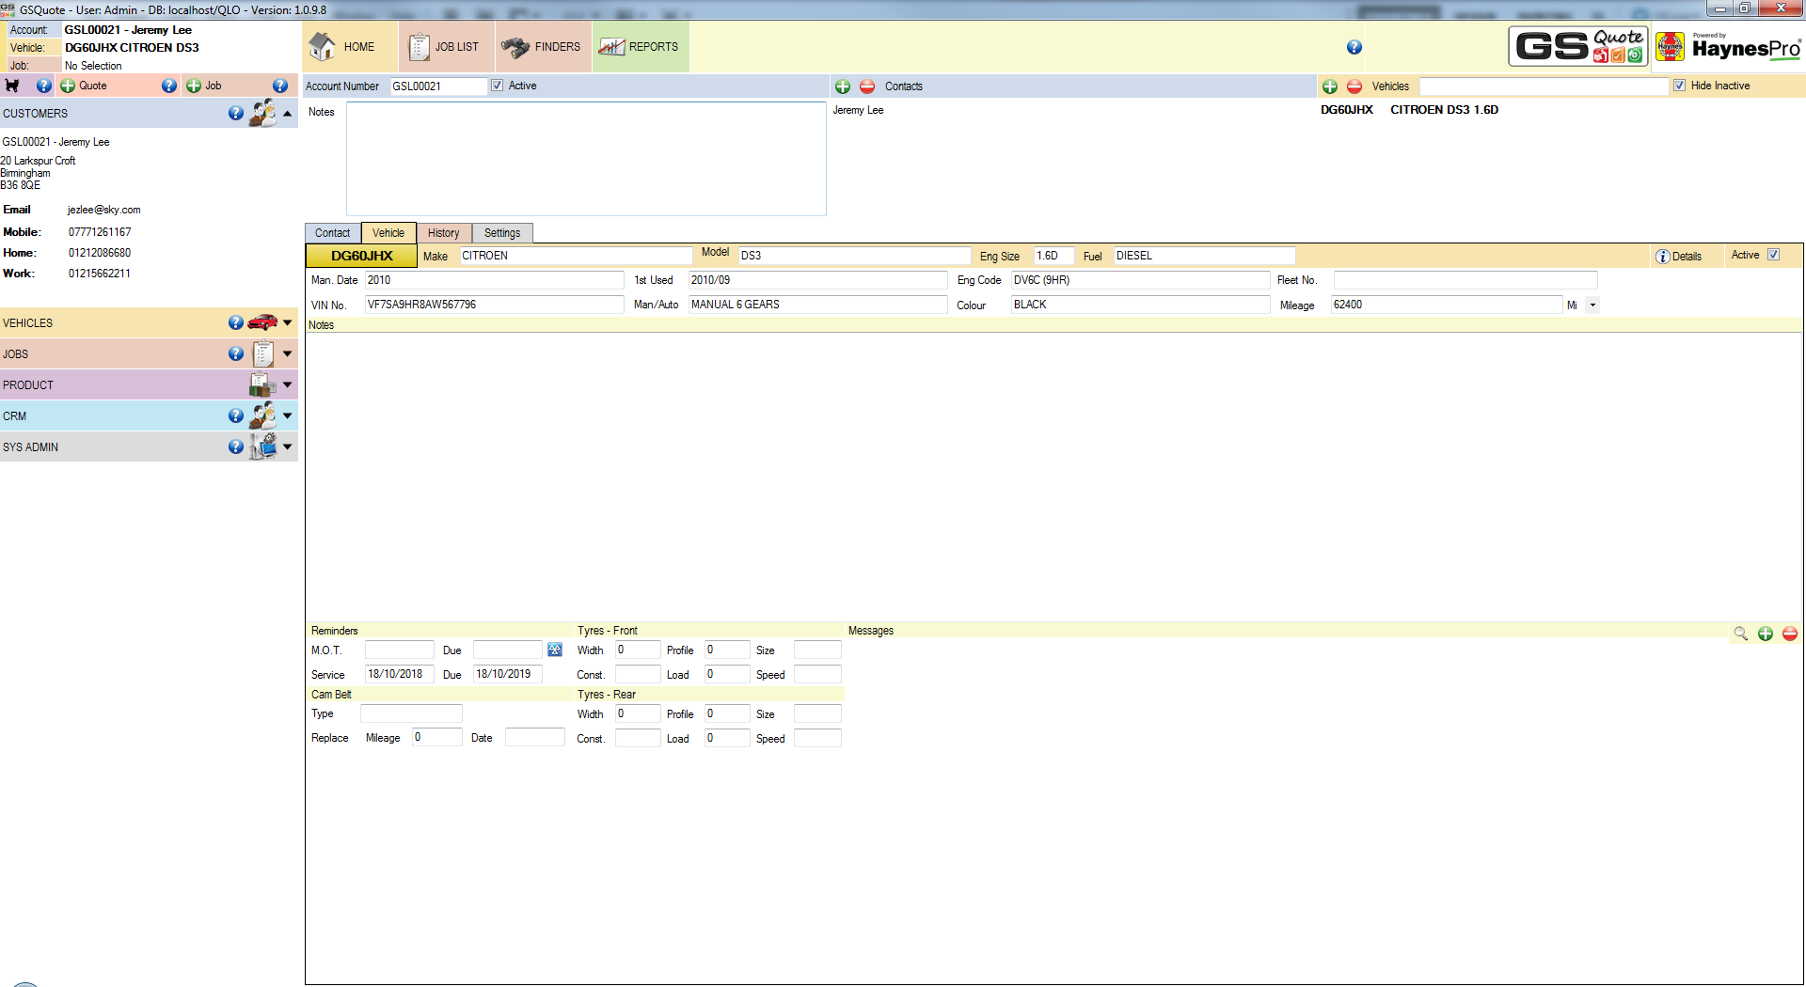The height and width of the screenshot is (987, 1806).
Task: Switch to the Contact tab
Action: pyautogui.click(x=332, y=233)
